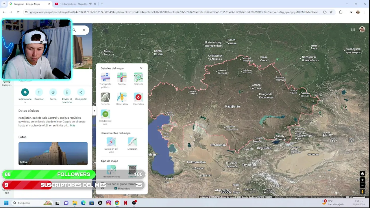370x208 pixels.
Task: Open the Chrome profile avatar
Action: [358, 12]
